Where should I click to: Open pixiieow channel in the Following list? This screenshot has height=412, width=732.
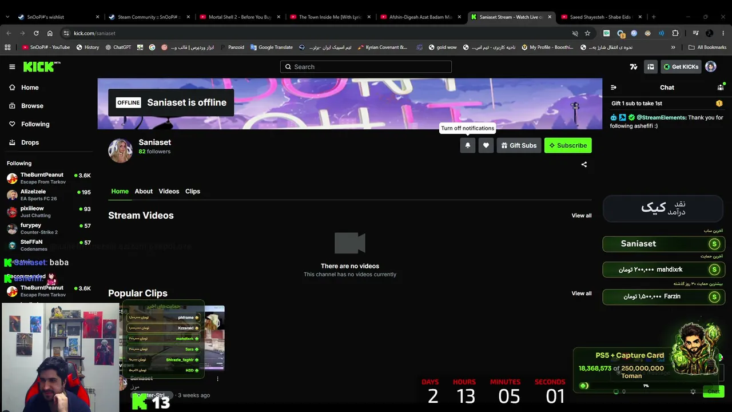click(49, 212)
